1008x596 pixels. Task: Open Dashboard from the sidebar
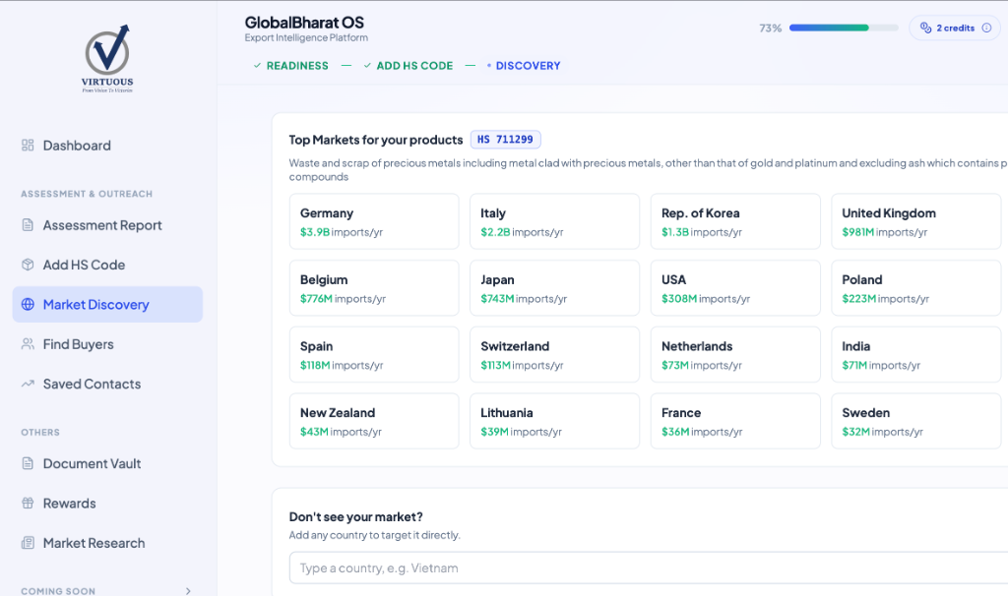click(107, 146)
